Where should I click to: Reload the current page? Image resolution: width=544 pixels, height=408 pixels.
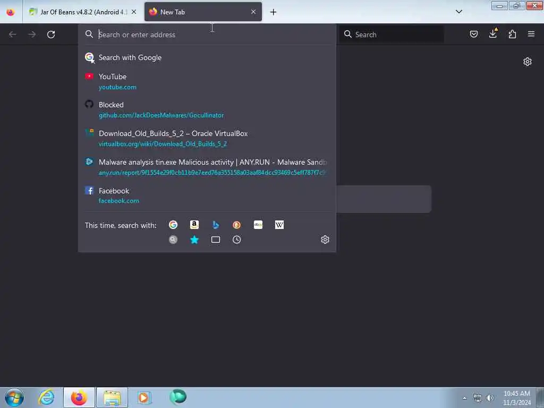click(x=51, y=35)
